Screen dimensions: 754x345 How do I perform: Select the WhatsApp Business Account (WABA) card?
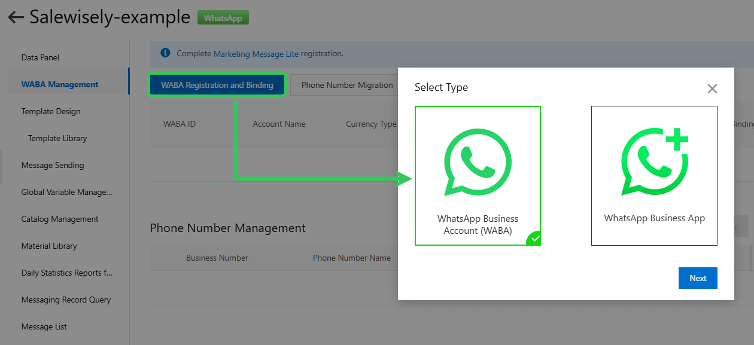click(x=478, y=176)
